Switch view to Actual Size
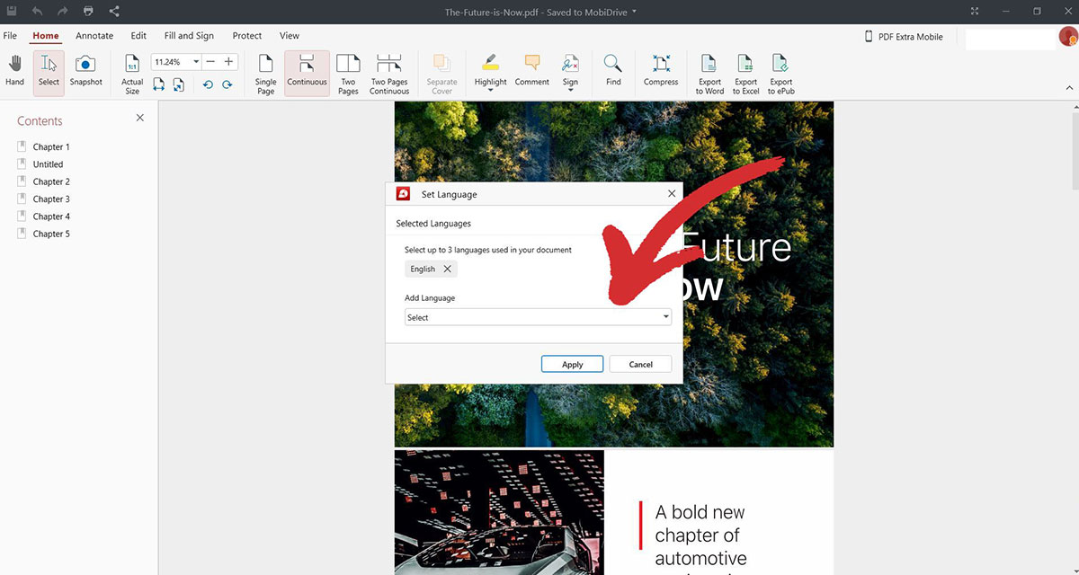 click(131, 72)
